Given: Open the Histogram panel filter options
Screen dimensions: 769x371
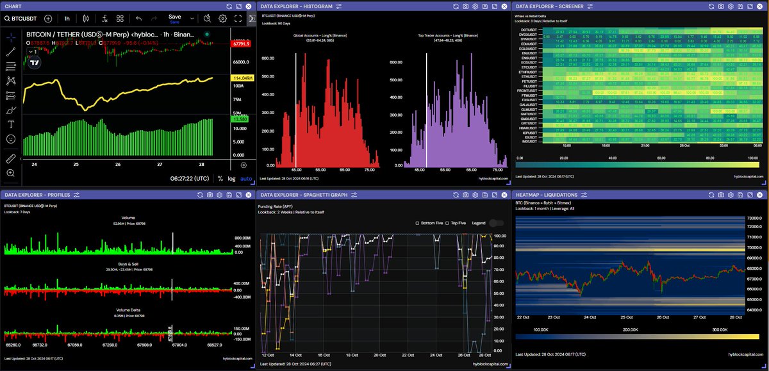Looking at the screenshot, I should [338, 6].
